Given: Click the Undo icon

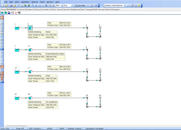Looking at the screenshot, I should coord(33,5).
